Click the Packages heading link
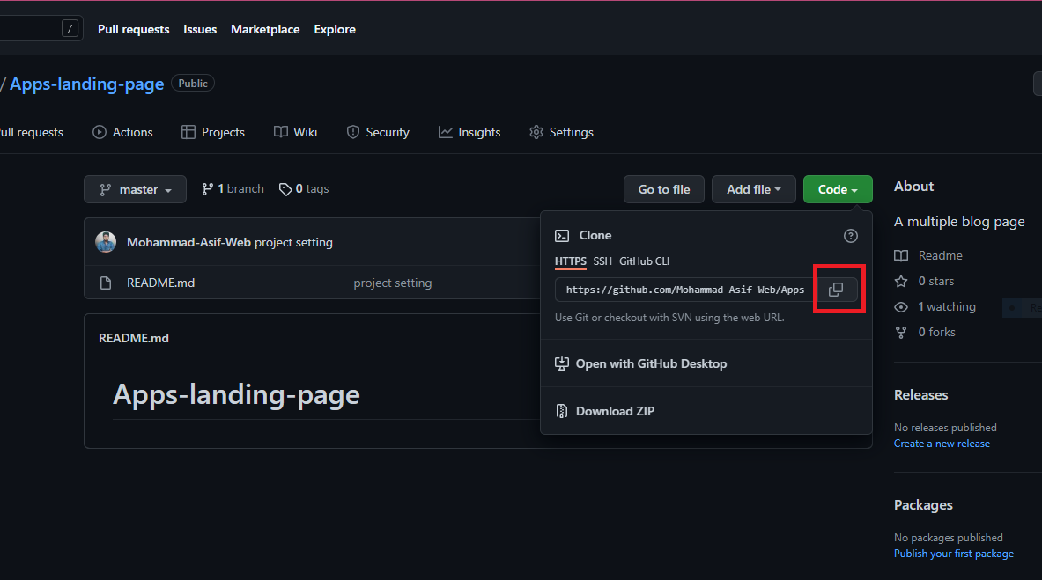 point(923,505)
